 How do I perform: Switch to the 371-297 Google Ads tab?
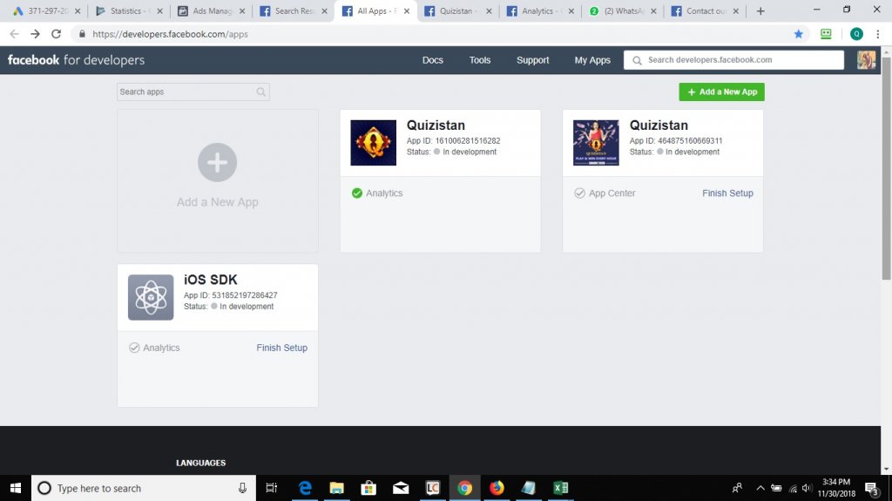point(45,10)
